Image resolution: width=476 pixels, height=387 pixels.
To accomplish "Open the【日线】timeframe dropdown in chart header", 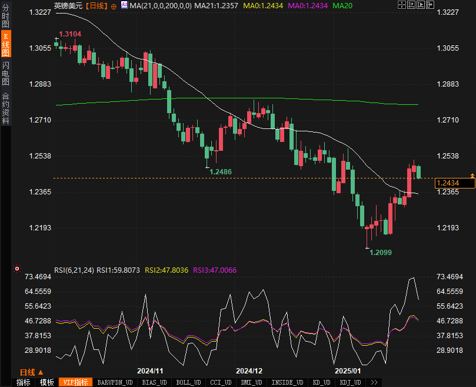I will (x=96, y=5).
